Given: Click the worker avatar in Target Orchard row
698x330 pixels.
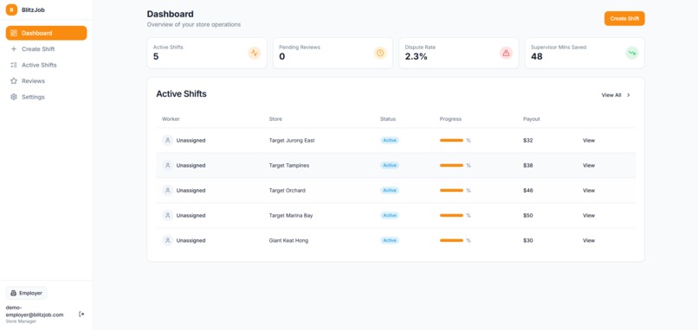Looking at the screenshot, I should point(167,191).
